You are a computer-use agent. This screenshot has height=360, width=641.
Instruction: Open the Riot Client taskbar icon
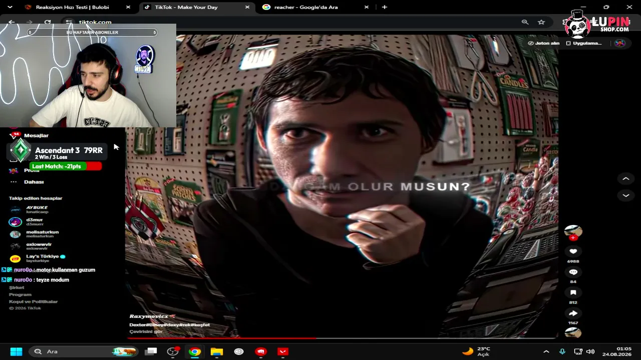coord(261,351)
